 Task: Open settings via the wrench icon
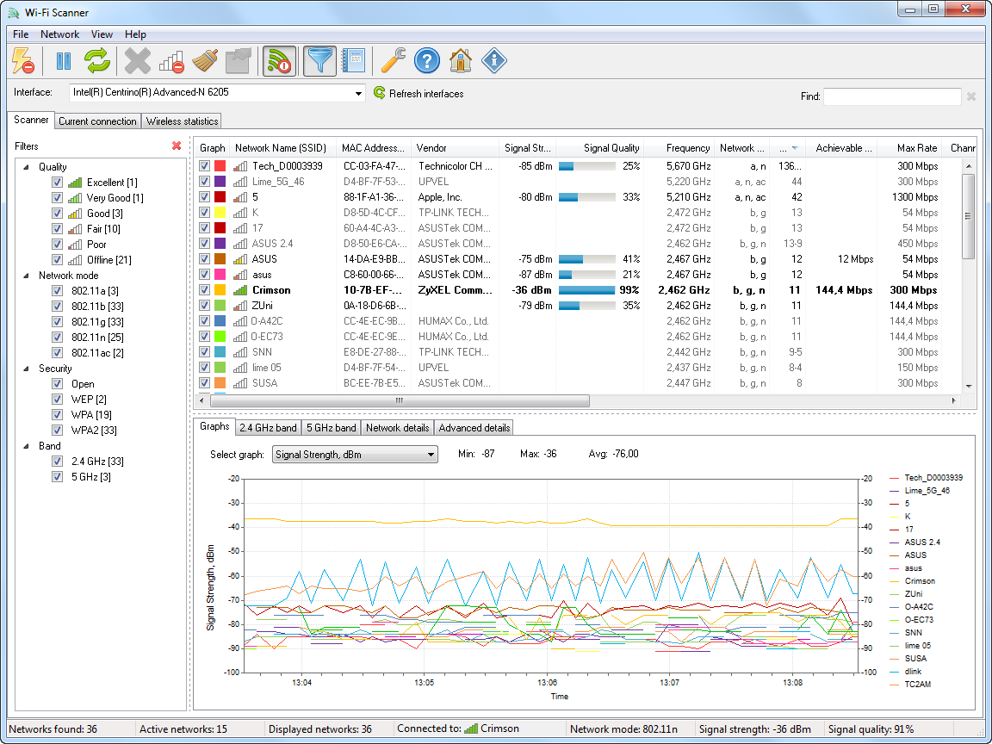(x=392, y=60)
